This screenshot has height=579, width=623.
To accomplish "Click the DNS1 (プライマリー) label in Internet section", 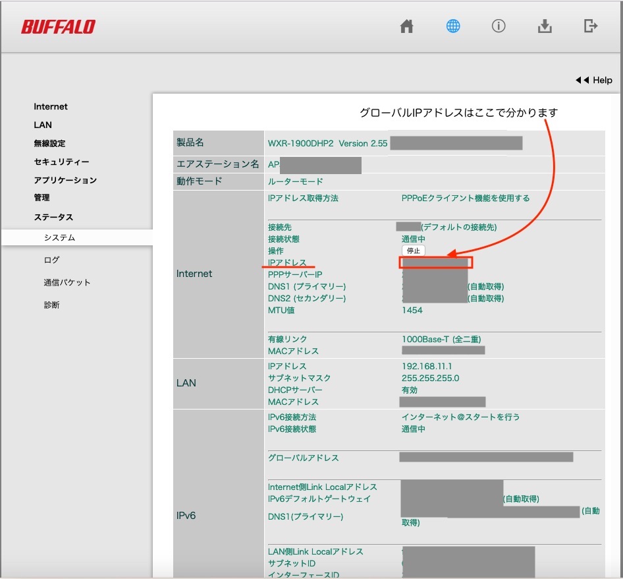I will click(307, 286).
